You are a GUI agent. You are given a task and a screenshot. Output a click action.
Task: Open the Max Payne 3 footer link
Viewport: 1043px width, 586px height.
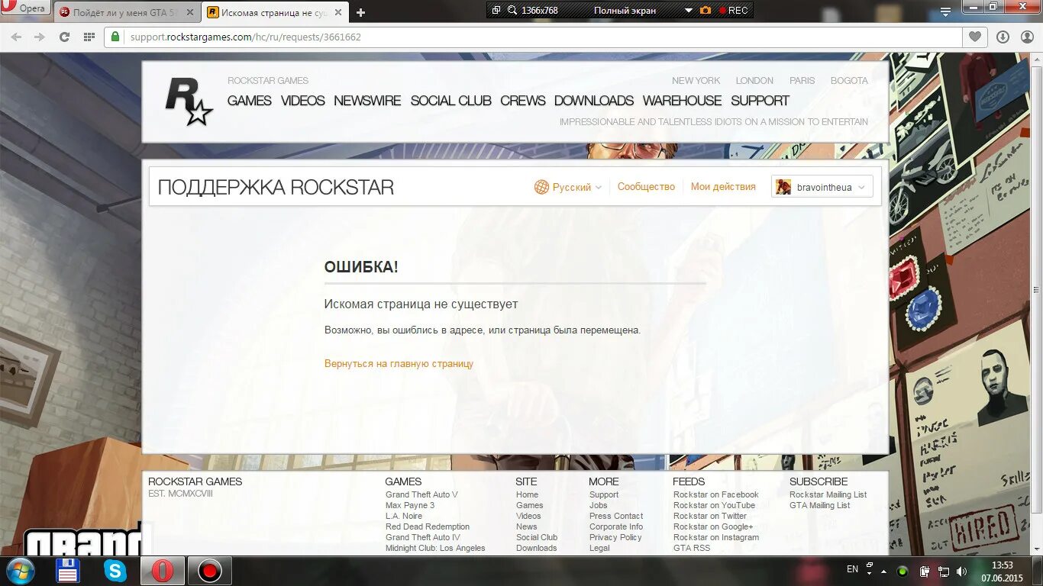coord(410,505)
